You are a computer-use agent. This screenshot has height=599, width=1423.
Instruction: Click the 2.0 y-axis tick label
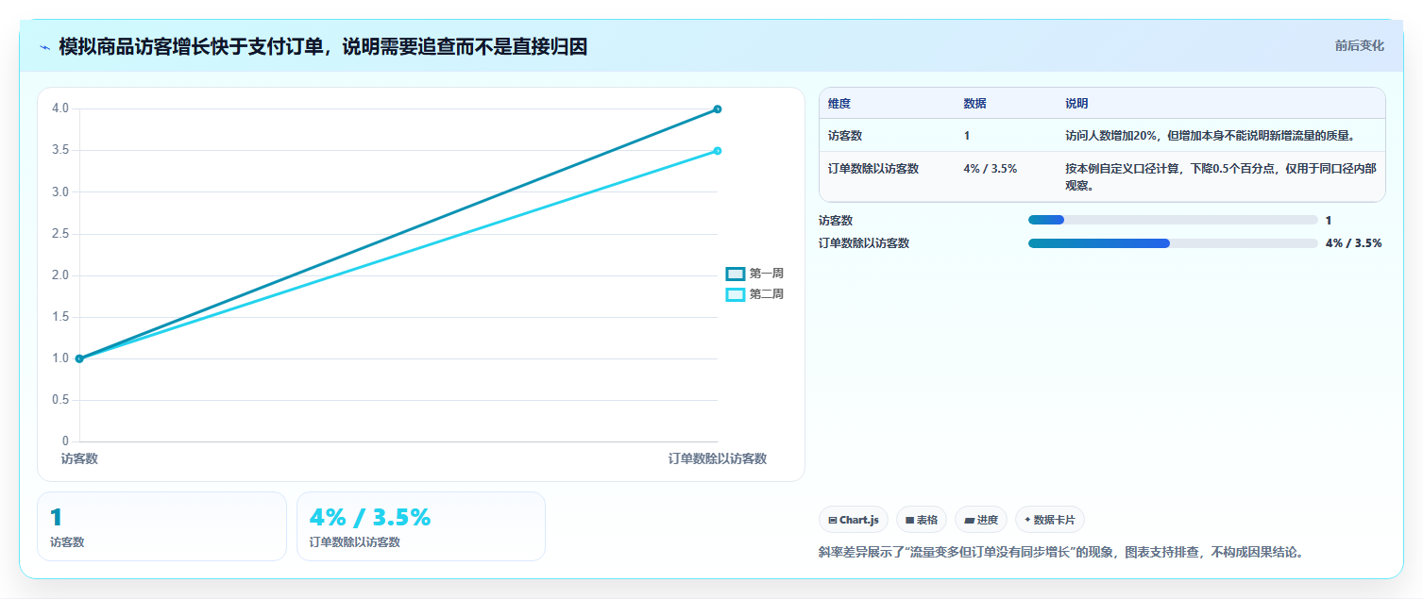[59, 275]
